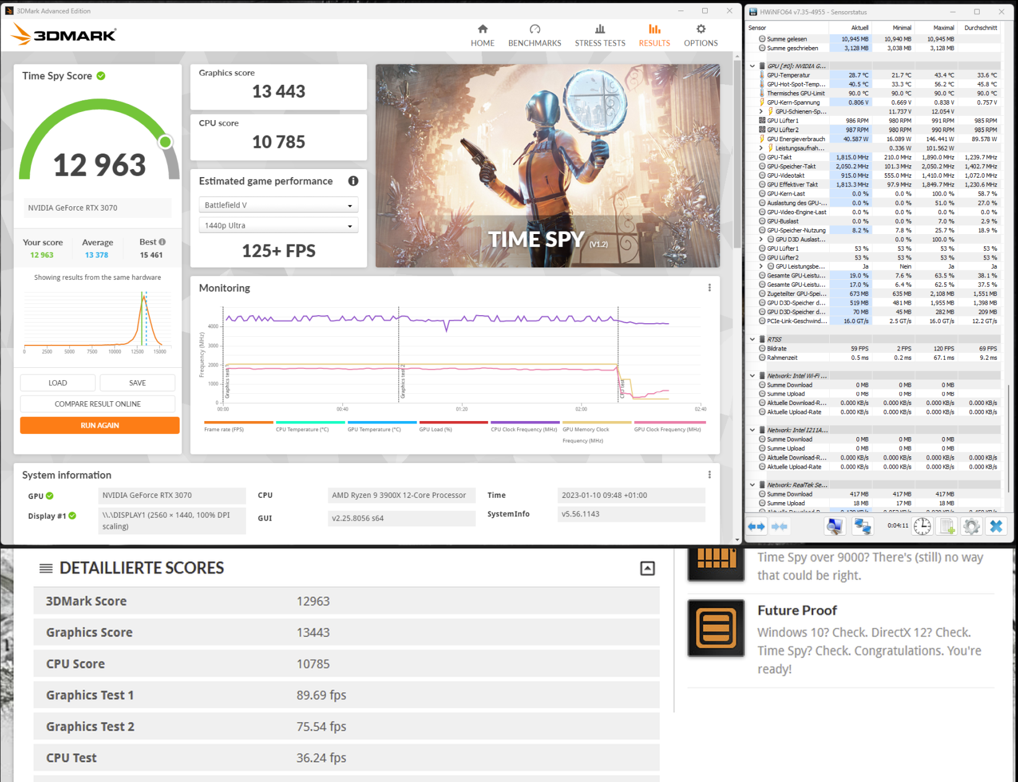Expand the GPU D3D Auslast... row
Image resolution: width=1018 pixels, height=782 pixels.
tap(761, 239)
